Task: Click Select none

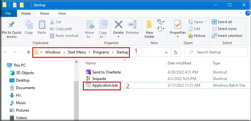Action: point(224,29)
